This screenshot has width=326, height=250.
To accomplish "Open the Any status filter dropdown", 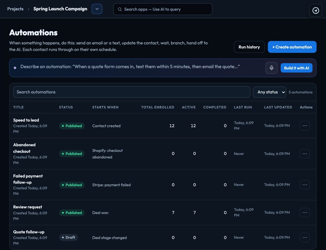I will point(269,92).
